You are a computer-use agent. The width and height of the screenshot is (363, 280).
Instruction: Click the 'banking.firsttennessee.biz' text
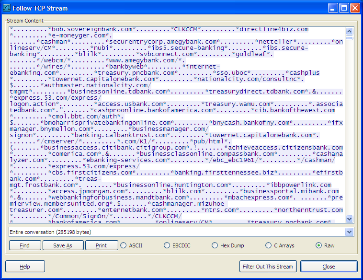point(224,173)
